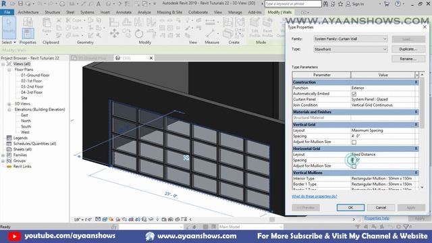Click the Legends icon in Project Browser
Screen dimensions: 432x243
point(9,138)
